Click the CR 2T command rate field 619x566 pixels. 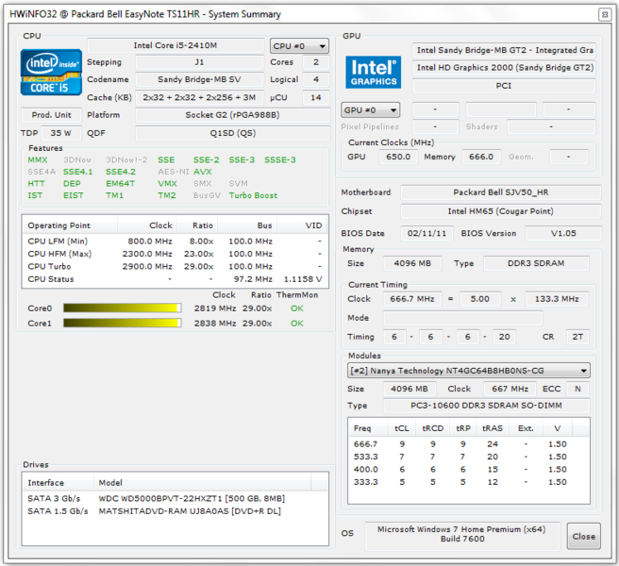[x=577, y=337]
